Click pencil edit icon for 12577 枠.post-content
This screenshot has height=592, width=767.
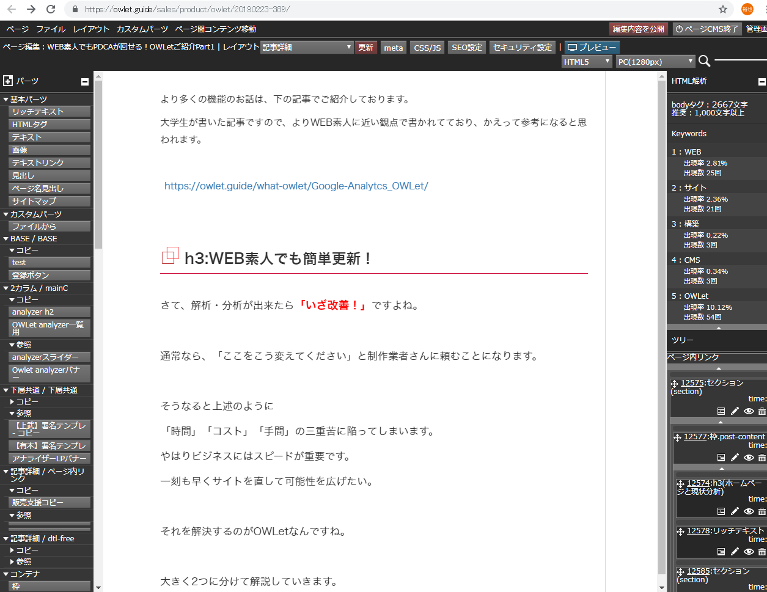pyautogui.click(x=735, y=458)
